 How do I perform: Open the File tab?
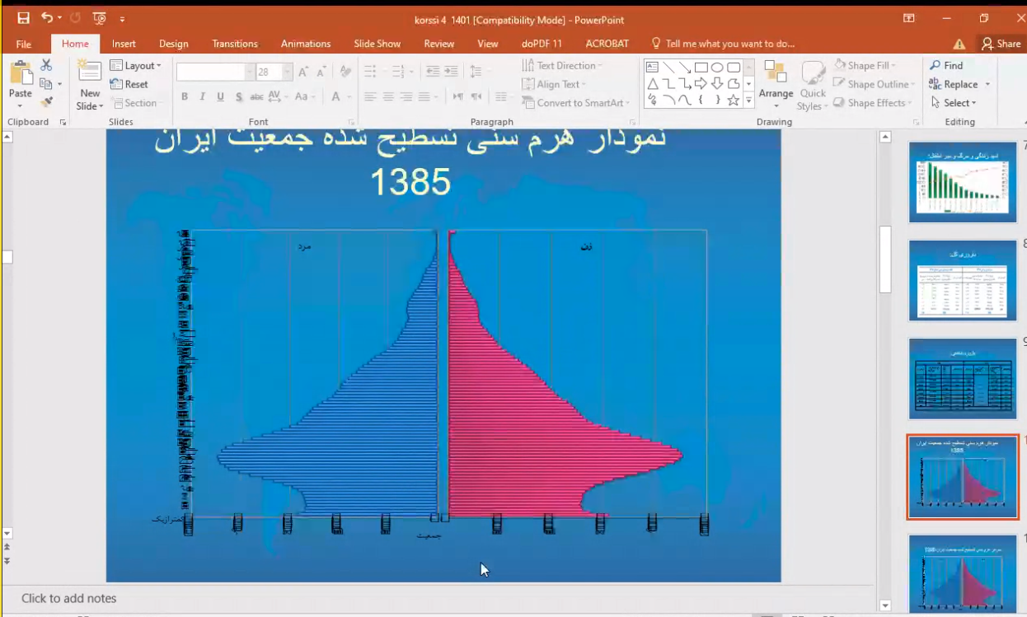coord(23,44)
